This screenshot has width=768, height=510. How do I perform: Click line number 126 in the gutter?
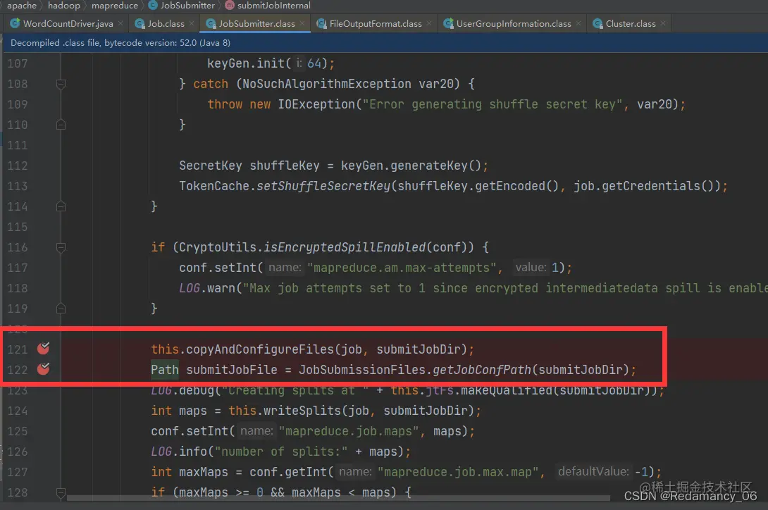tap(18, 452)
